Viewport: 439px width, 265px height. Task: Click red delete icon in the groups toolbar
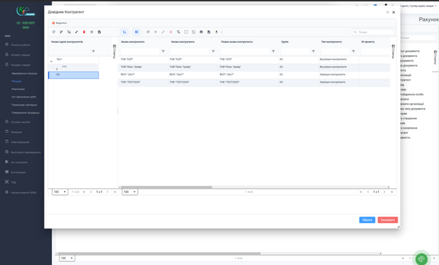click(84, 32)
